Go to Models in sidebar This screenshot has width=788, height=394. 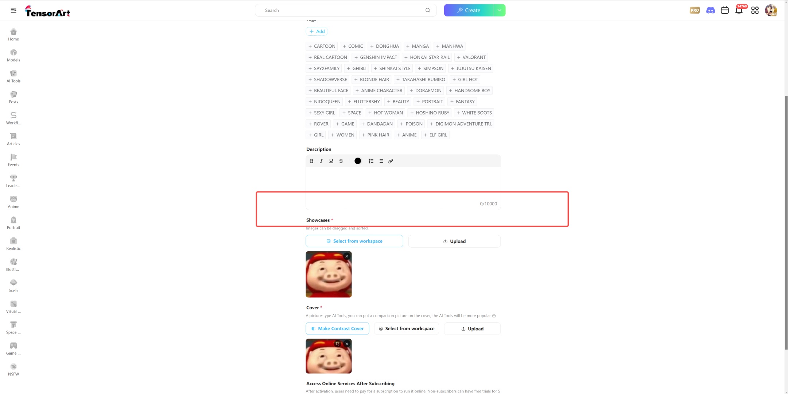pos(13,55)
